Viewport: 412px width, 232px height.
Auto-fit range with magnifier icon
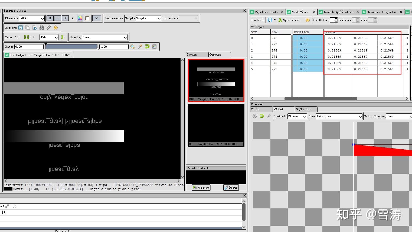coord(132,47)
